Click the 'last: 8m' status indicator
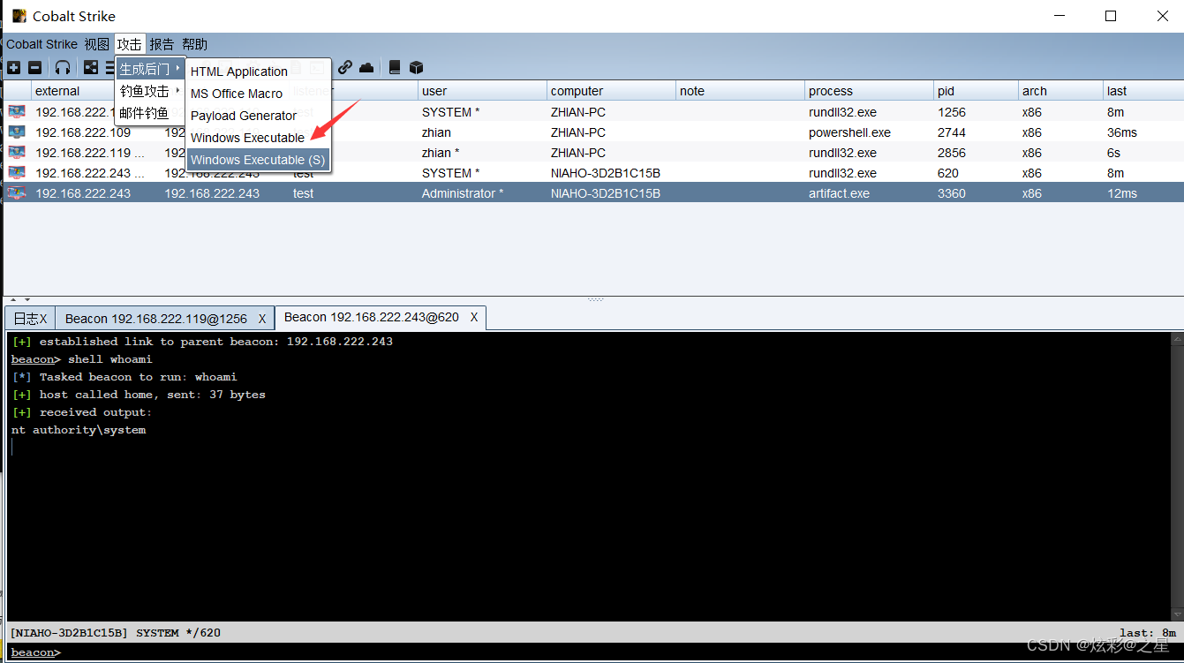The height and width of the screenshot is (663, 1184). pyautogui.click(x=1148, y=632)
